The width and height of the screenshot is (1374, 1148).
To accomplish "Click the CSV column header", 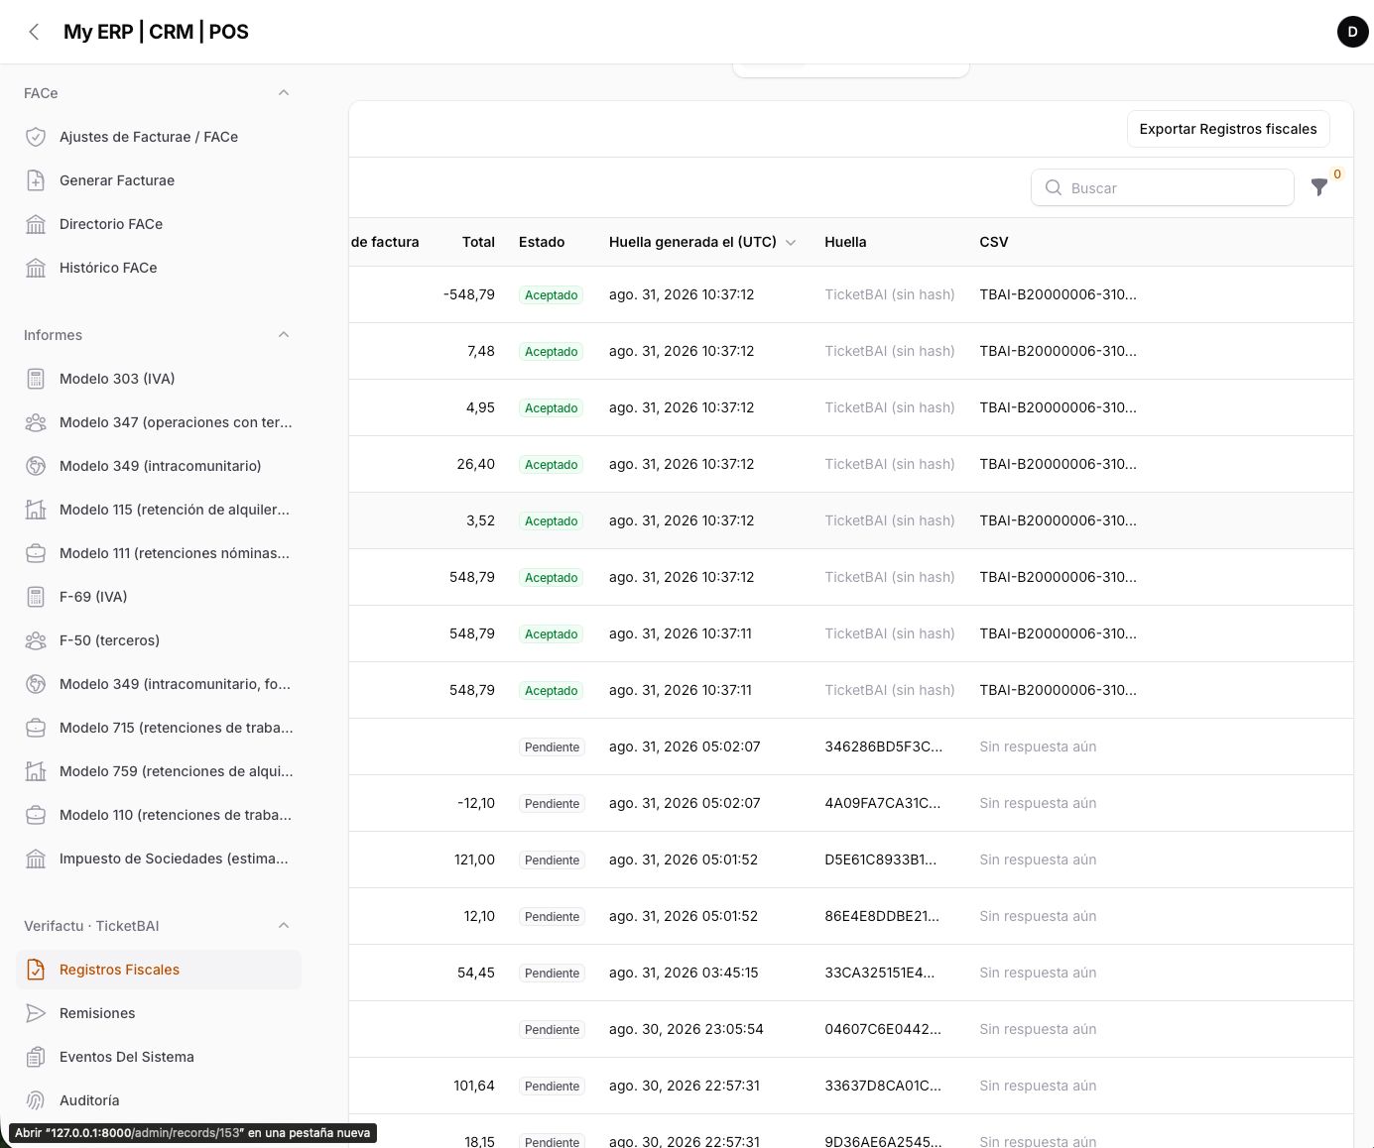I will tap(993, 242).
